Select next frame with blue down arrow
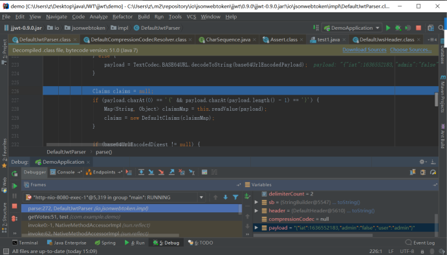This screenshot has width=447, height=255. click(x=226, y=197)
